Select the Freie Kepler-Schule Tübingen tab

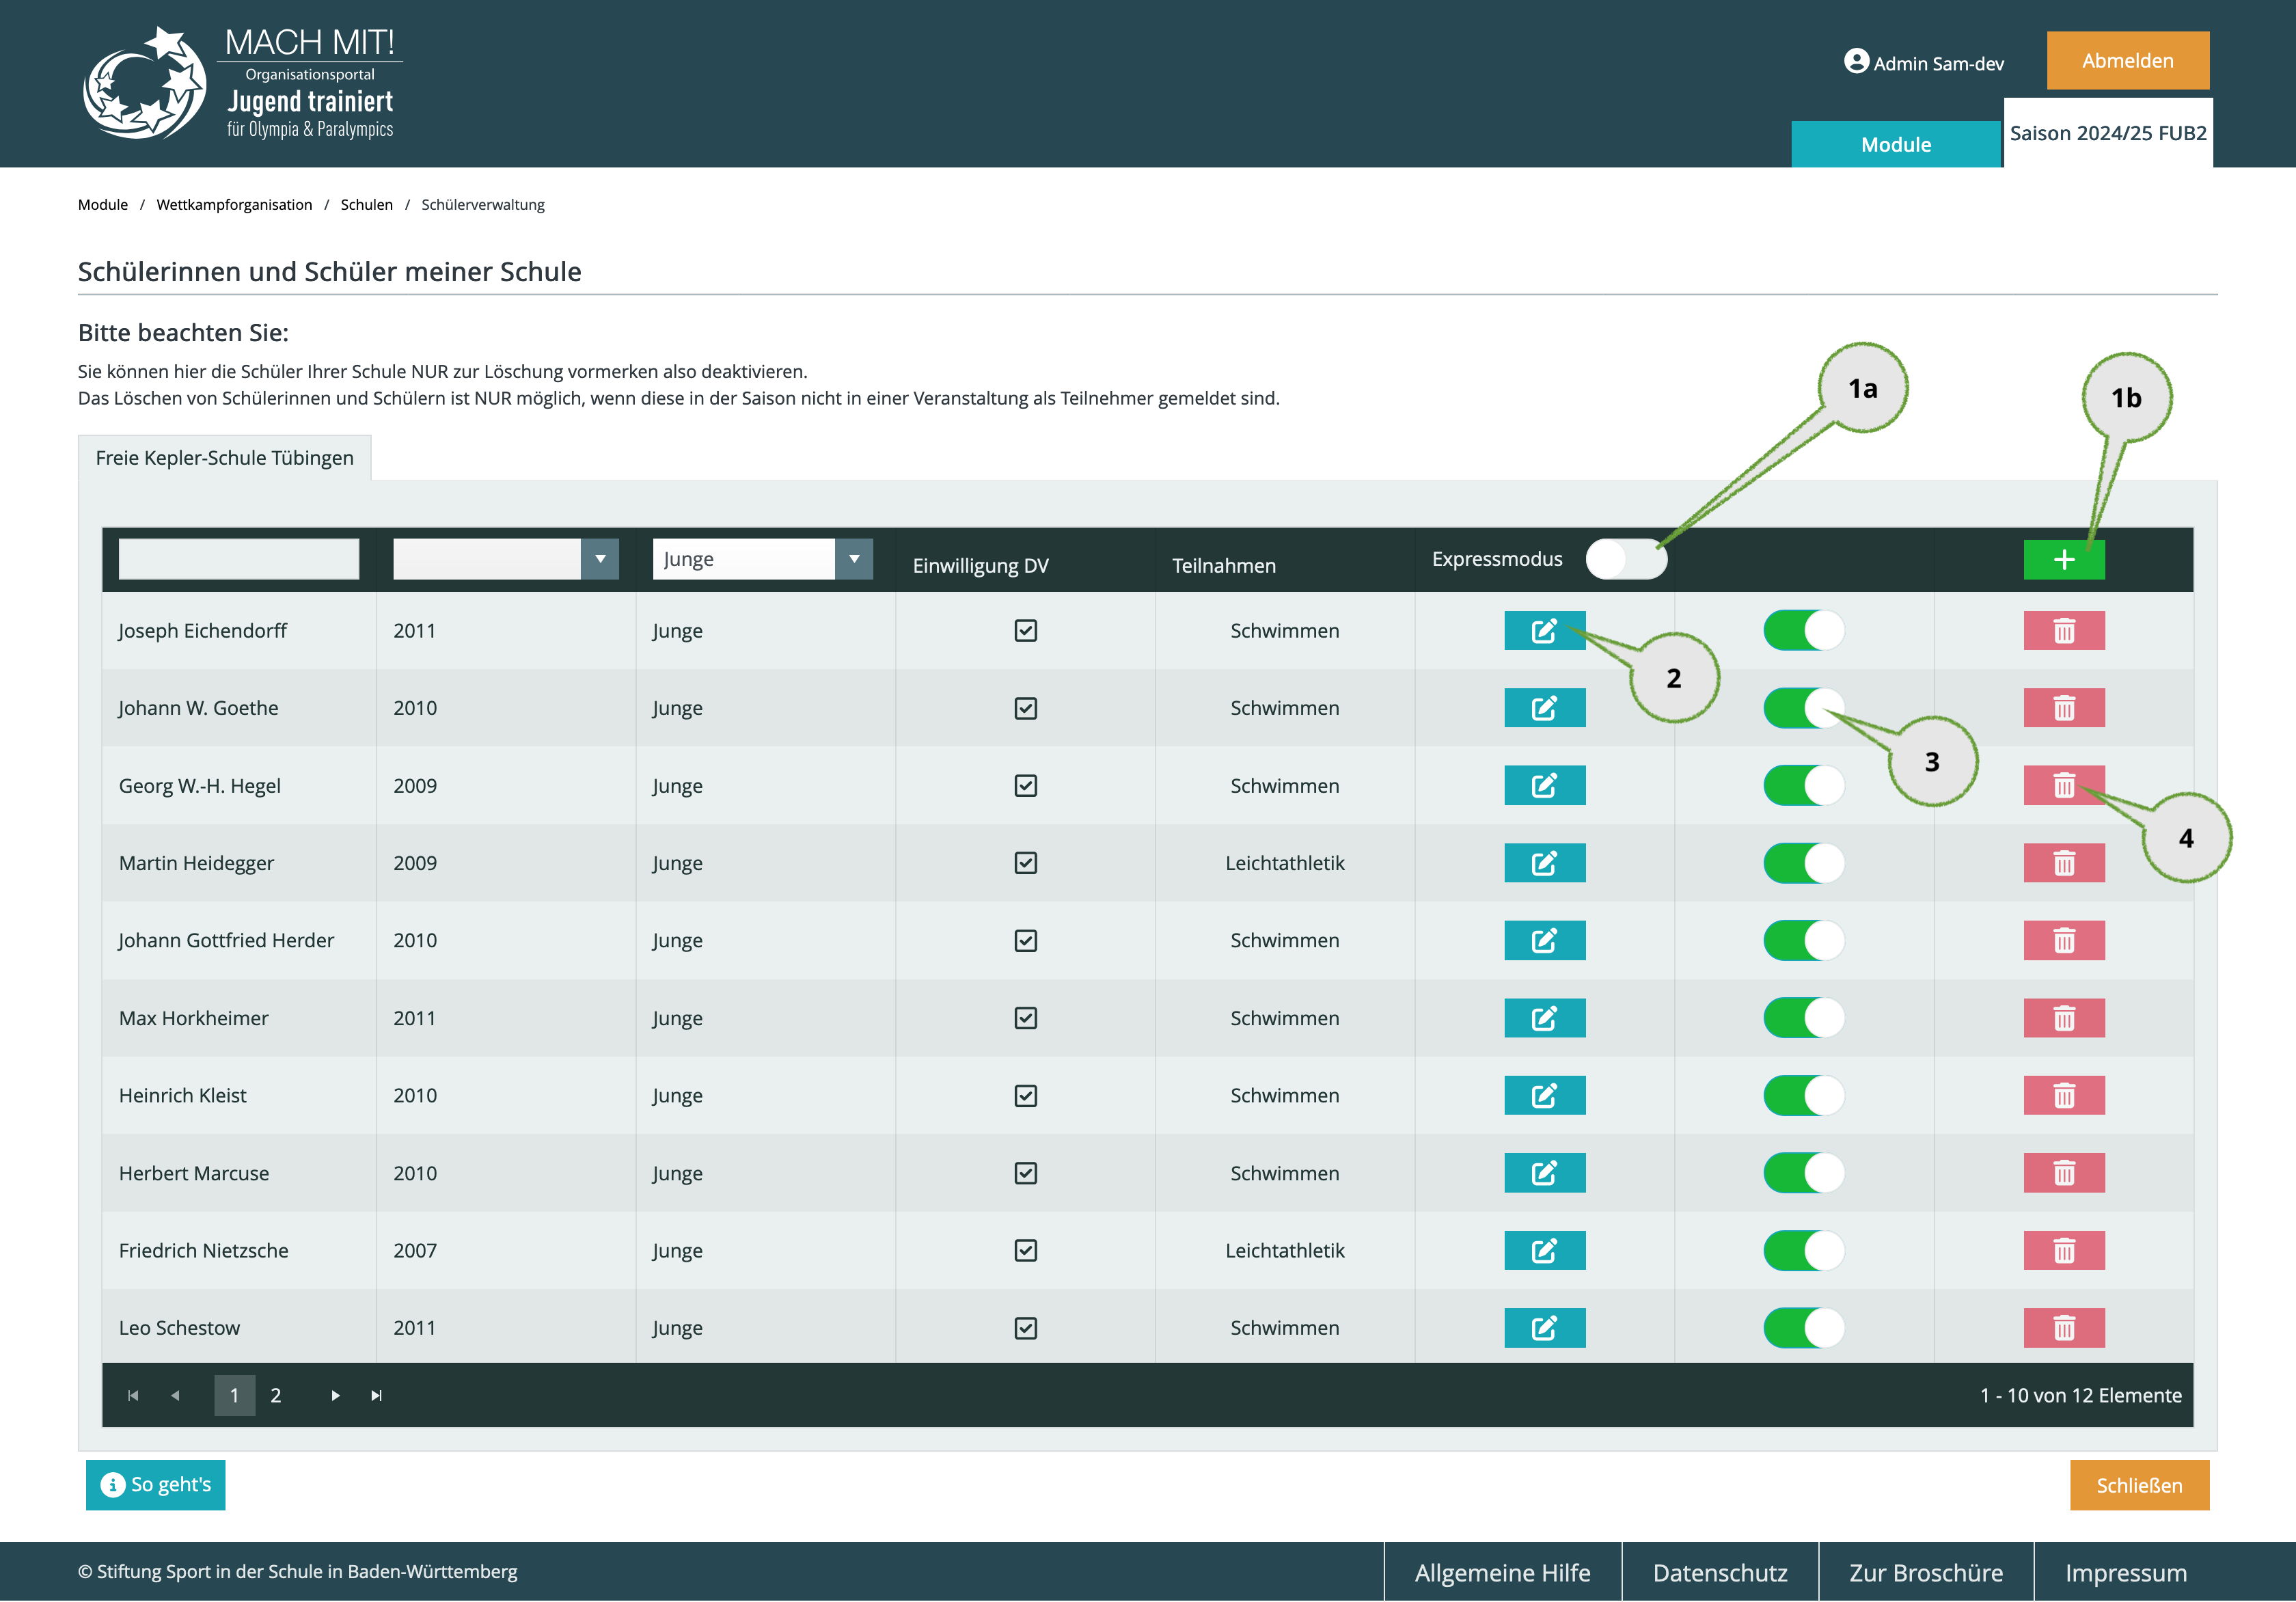[224, 458]
